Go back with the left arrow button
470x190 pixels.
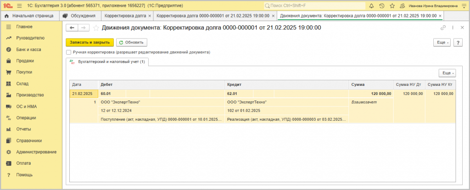[x=72, y=28]
